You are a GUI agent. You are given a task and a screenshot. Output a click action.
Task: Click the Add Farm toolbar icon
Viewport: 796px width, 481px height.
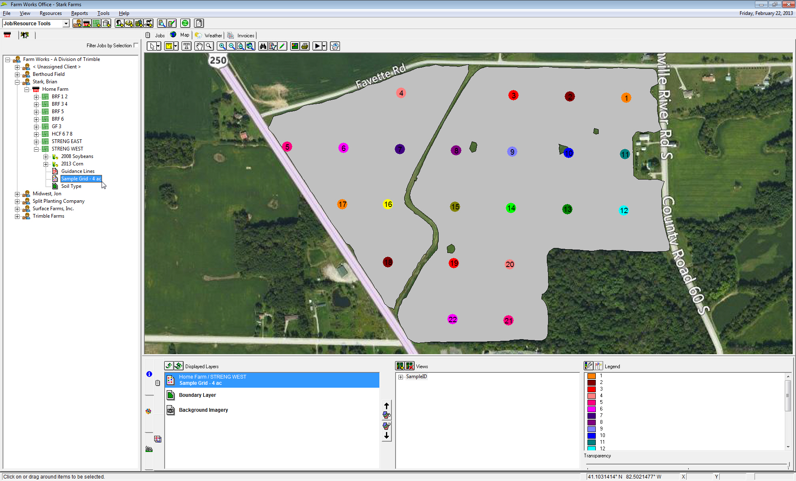(x=87, y=23)
